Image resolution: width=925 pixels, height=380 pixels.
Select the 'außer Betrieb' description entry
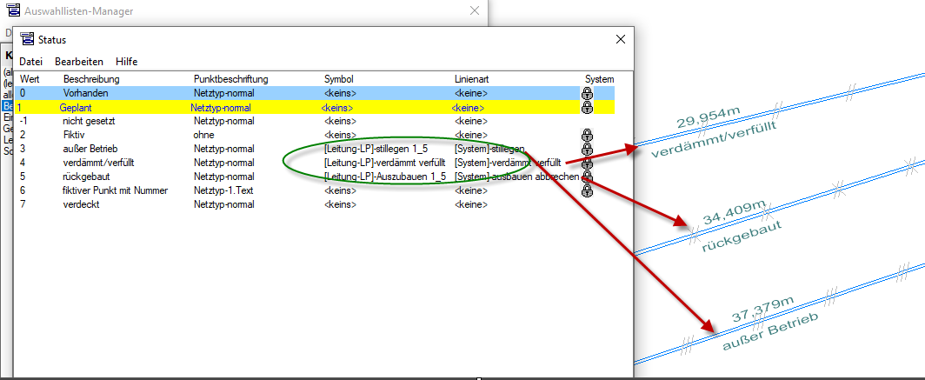(91, 149)
